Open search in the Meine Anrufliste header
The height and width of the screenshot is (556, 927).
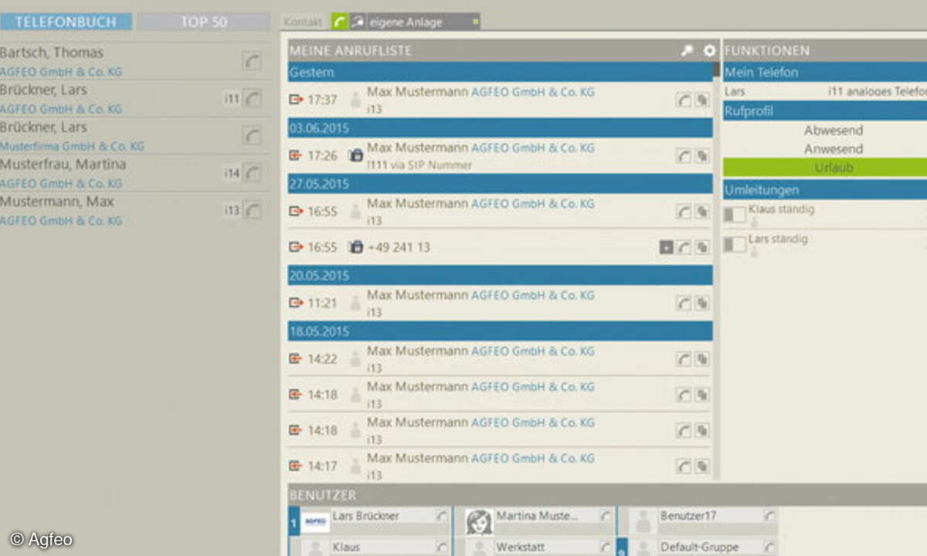[x=687, y=51]
